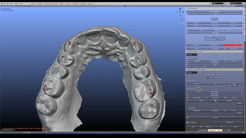
Task: Click the Save As button
Action: tap(214, 19)
